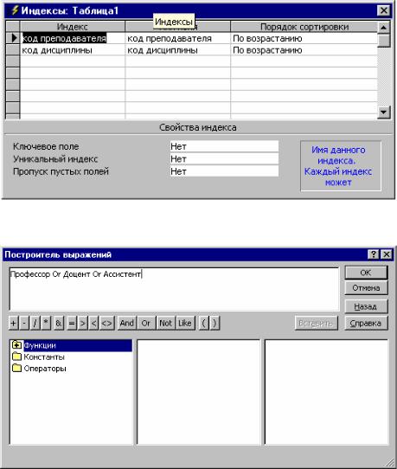Click the Назад undo button

[366, 306]
